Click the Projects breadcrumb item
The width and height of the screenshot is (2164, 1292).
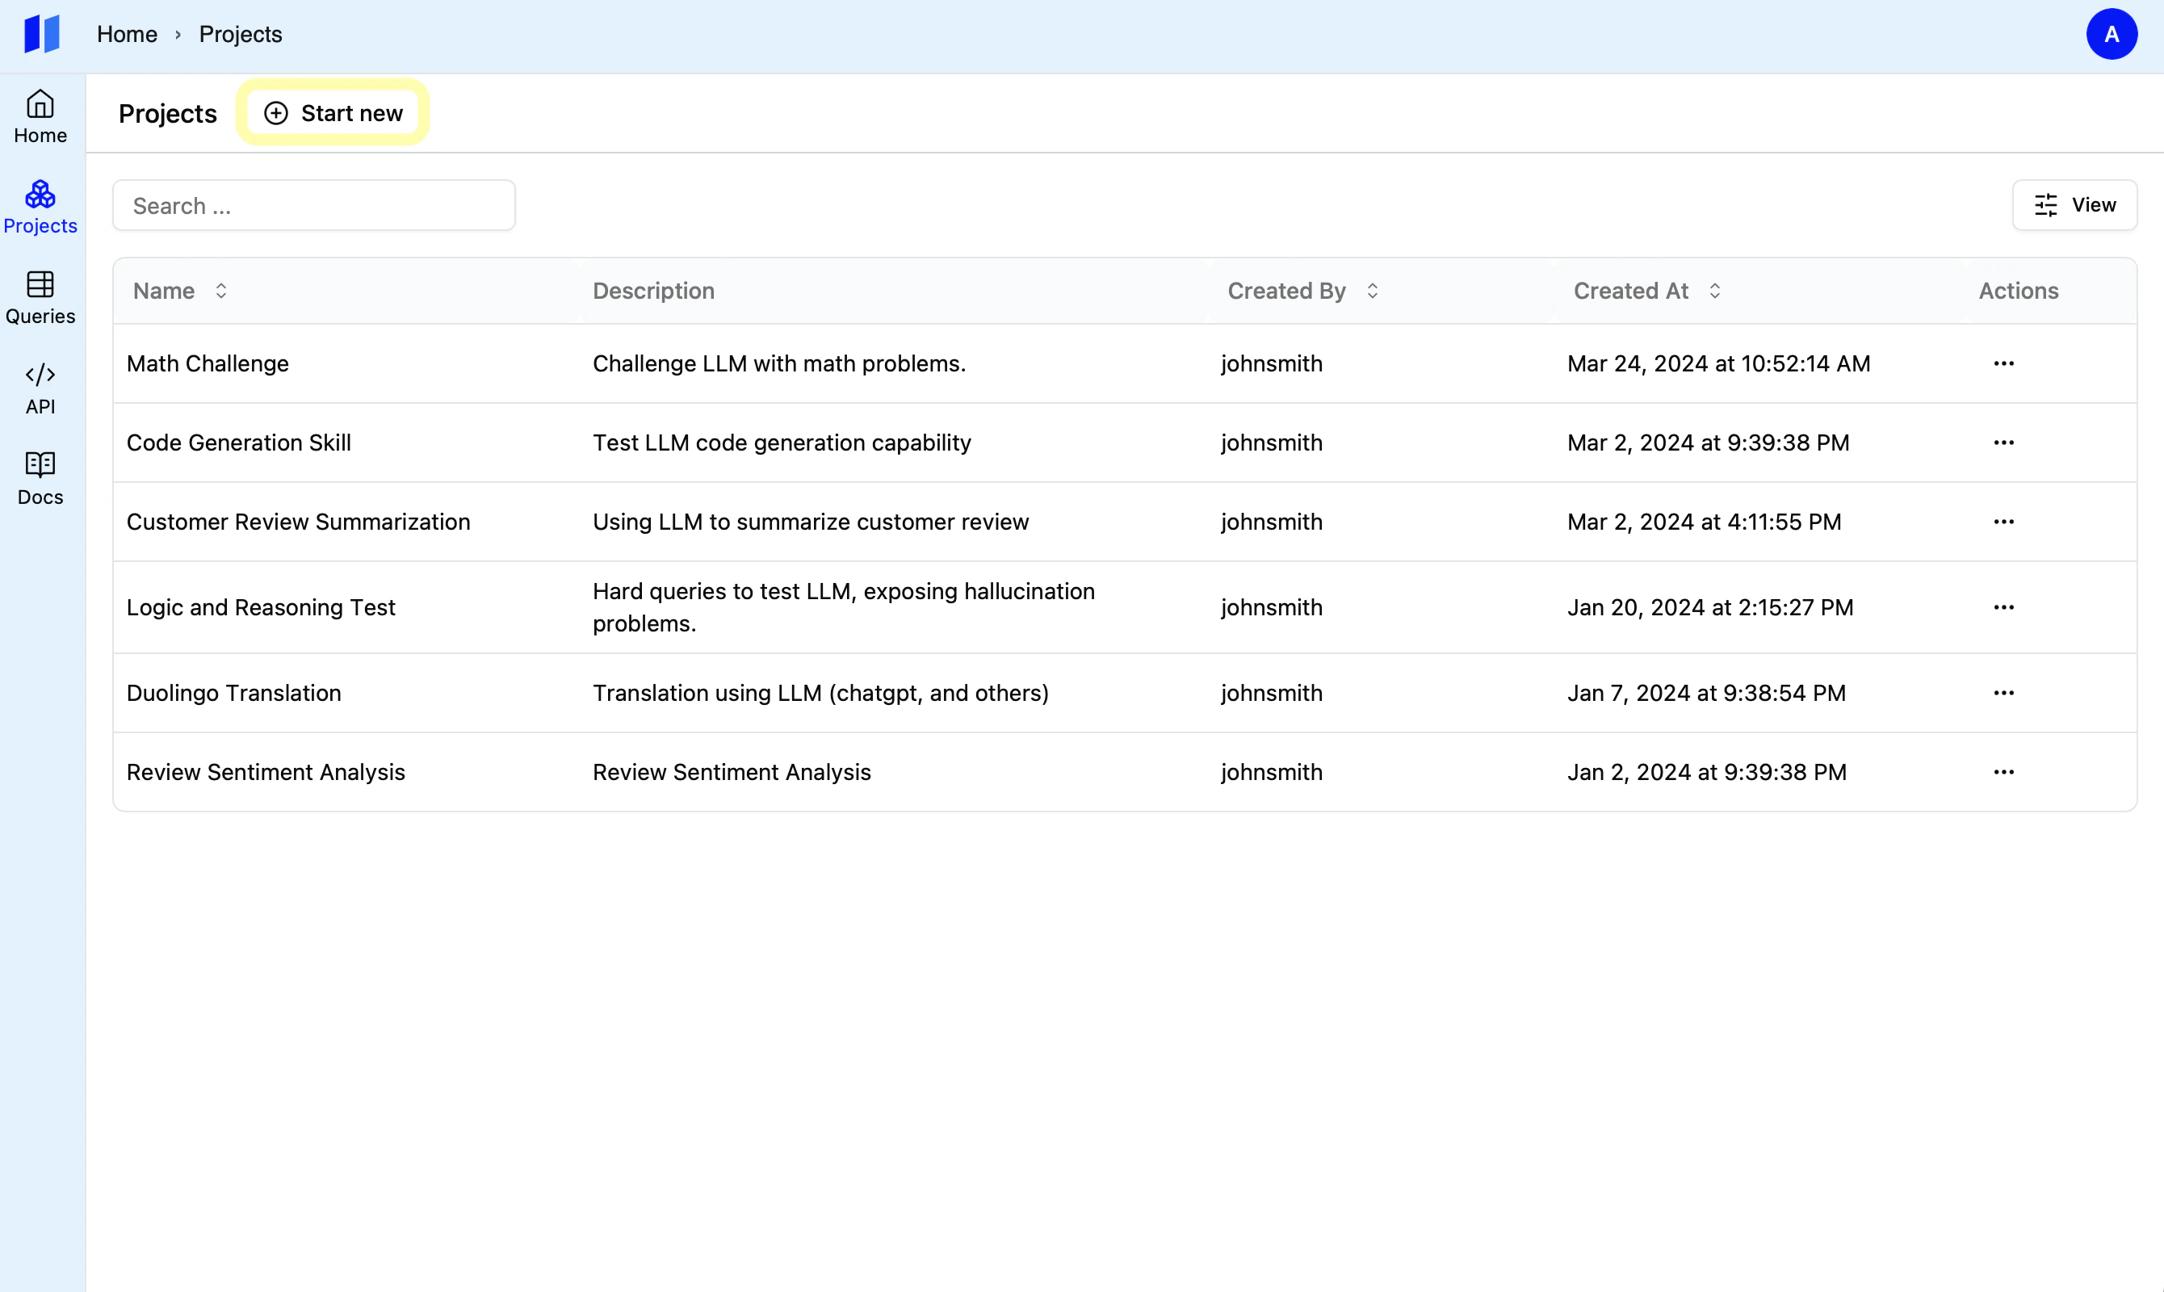pos(241,34)
